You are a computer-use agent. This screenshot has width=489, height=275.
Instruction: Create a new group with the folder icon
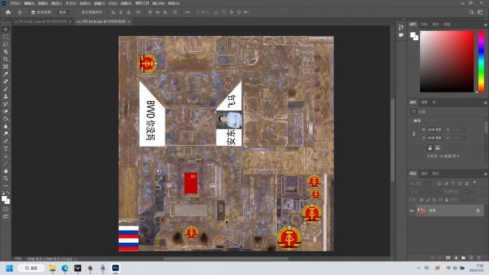[x=463, y=258]
